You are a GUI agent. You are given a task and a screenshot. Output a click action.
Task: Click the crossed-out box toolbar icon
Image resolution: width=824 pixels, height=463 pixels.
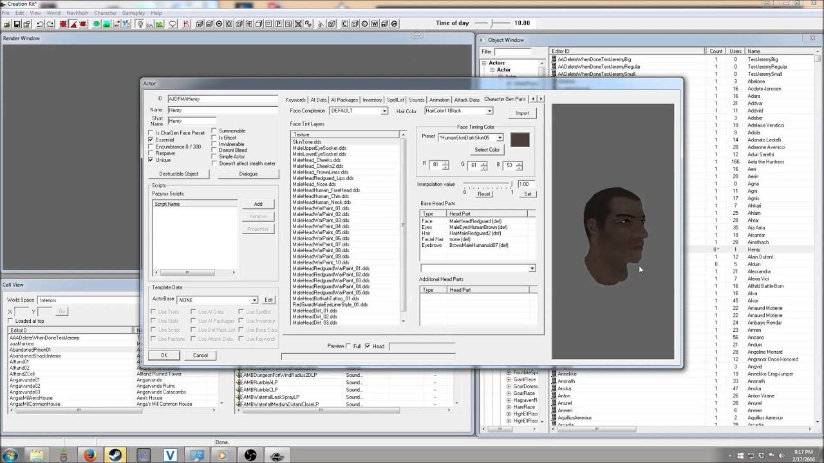point(298,24)
